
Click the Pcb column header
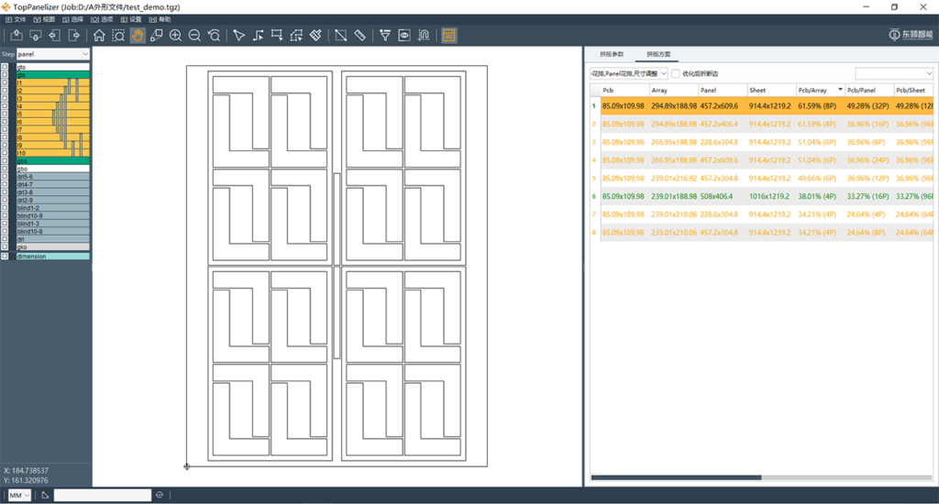625,91
